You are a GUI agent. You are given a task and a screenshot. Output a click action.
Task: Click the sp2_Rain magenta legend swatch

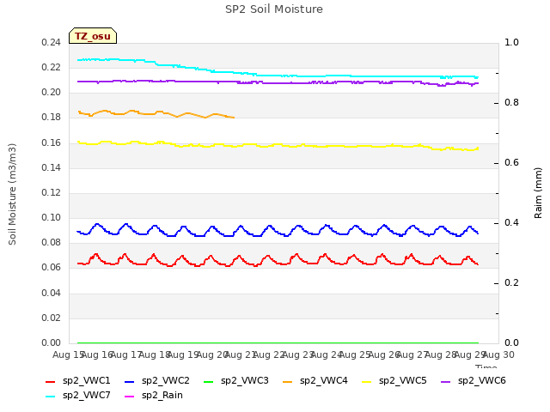click(x=130, y=397)
